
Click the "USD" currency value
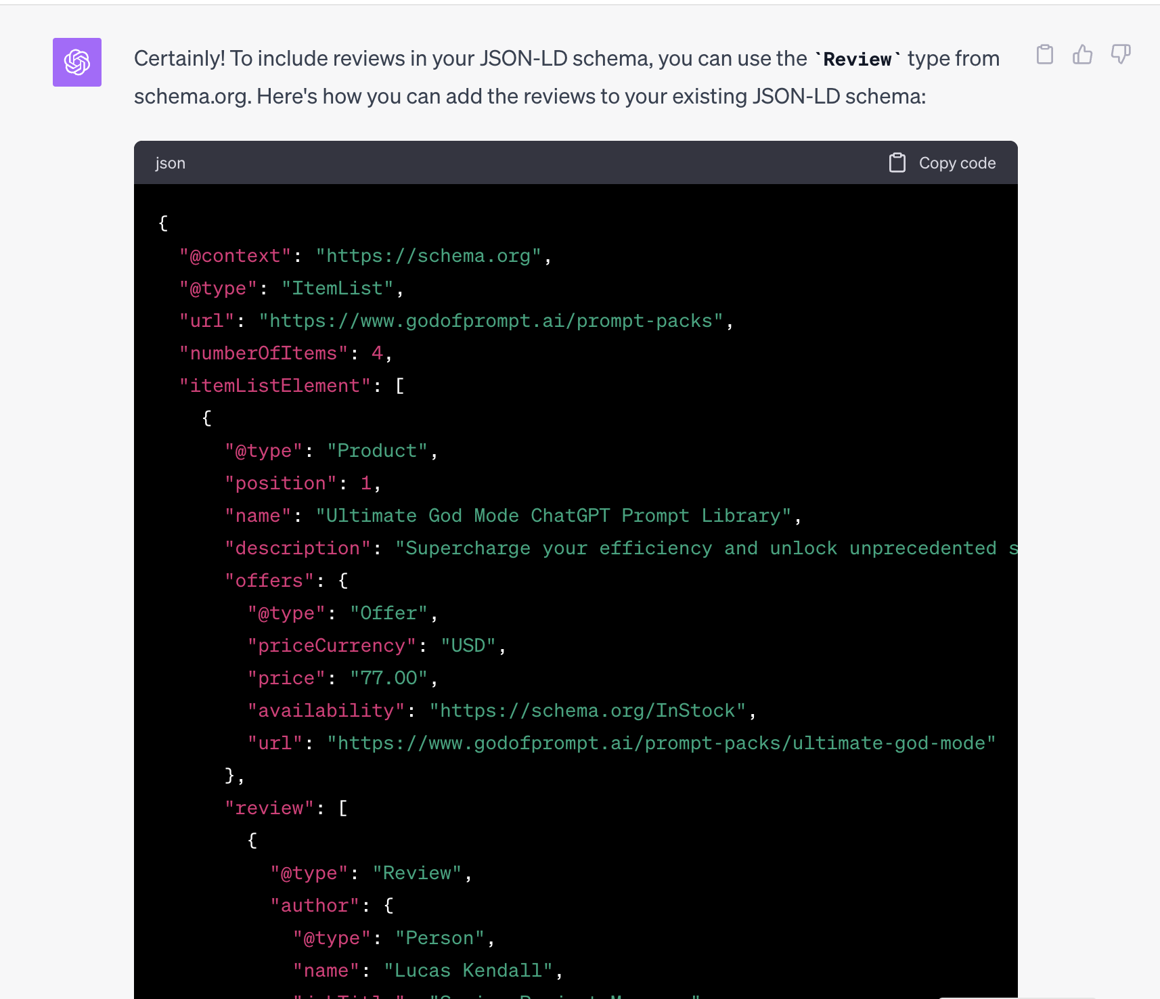[468, 646]
